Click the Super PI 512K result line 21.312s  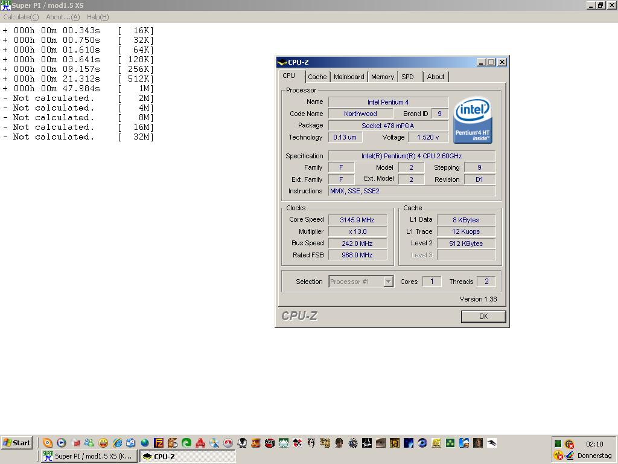pos(78,79)
